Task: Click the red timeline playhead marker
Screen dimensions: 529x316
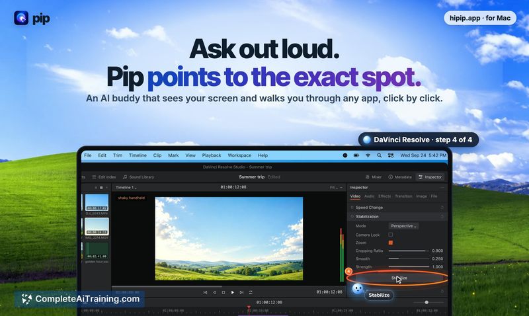Action: coord(249,309)
